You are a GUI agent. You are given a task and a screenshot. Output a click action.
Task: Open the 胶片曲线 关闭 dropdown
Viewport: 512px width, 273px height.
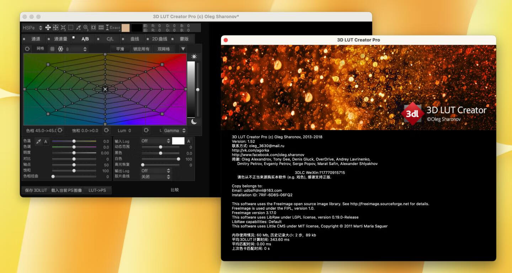(x=156, y=177)
